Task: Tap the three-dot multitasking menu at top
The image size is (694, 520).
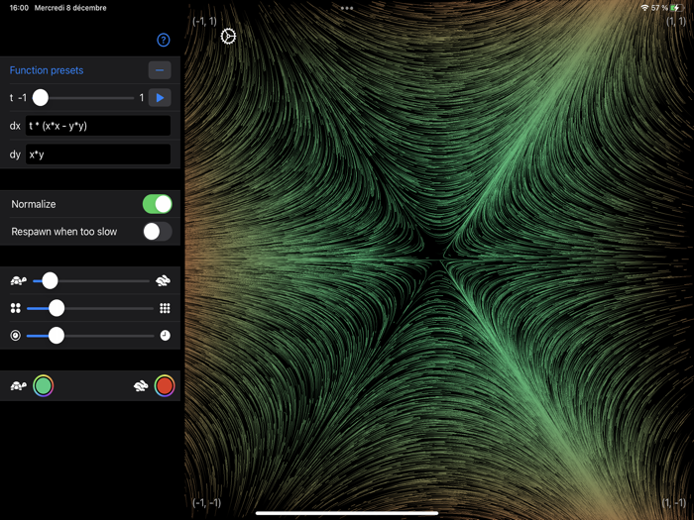Action: (347, 8)
